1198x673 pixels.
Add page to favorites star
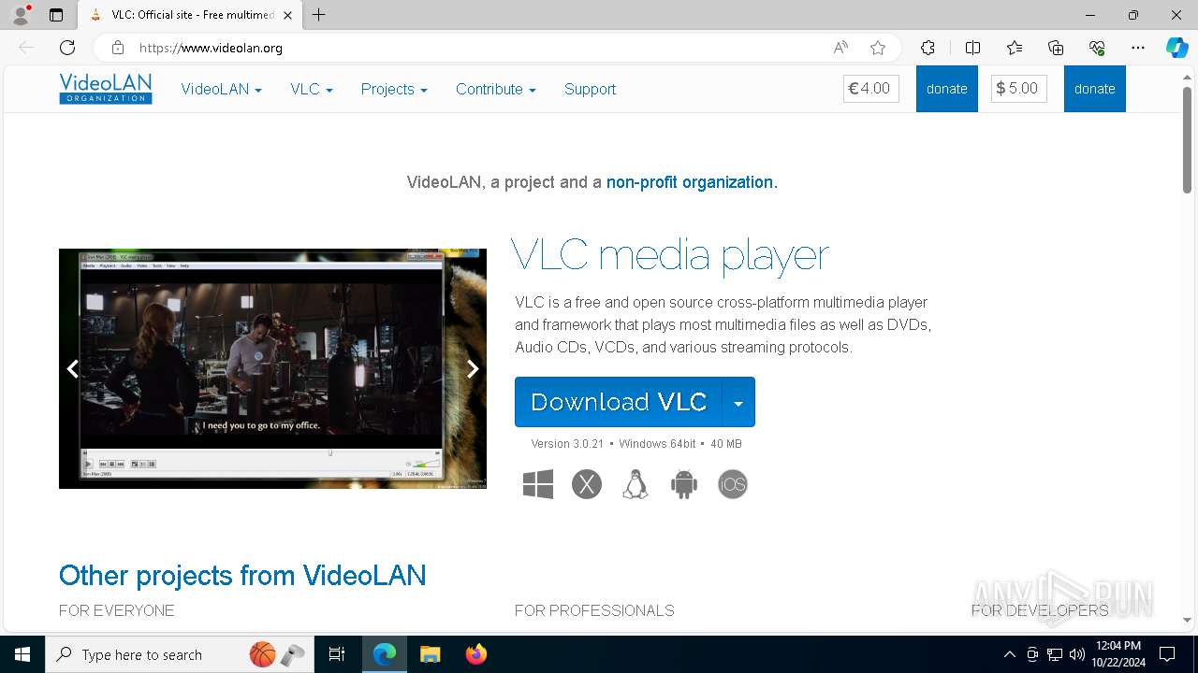877,48
